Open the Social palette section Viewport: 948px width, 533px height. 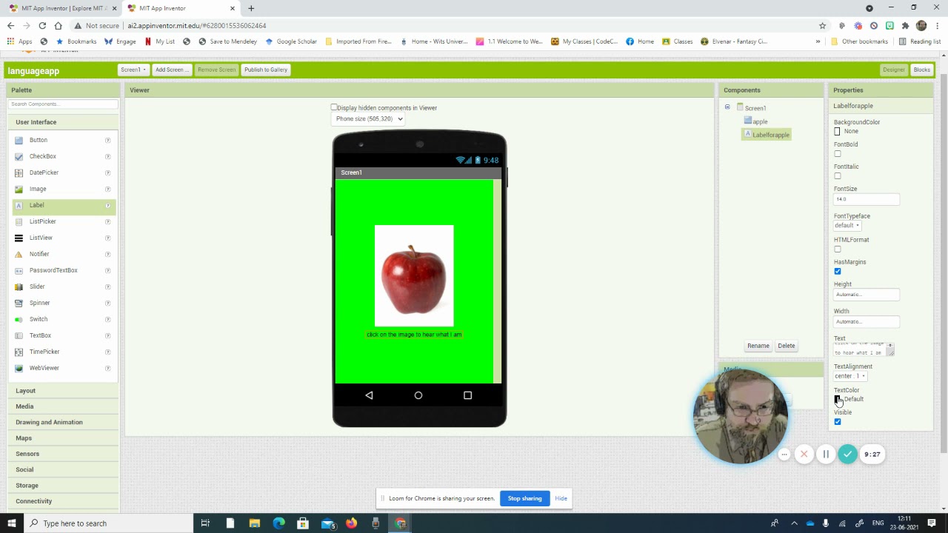24,469
